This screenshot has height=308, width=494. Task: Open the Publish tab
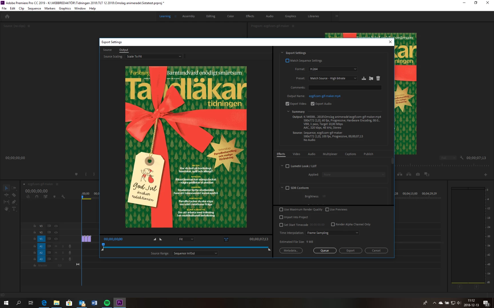click(x=368, y=154)
